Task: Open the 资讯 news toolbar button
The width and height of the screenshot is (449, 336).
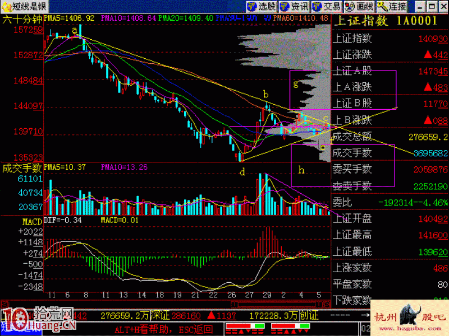Action: pos(294,6)
